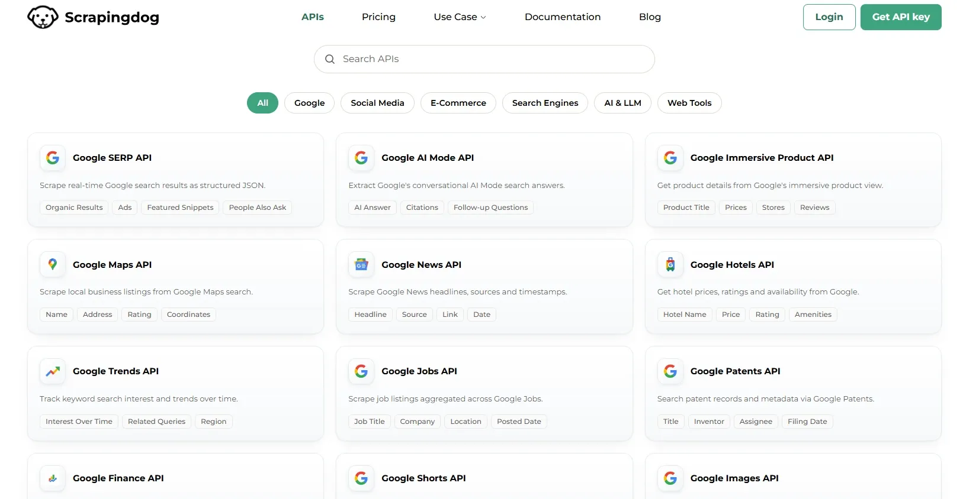Click the Product Title tag
Screen dimensions: 979x499
(686, 208)
